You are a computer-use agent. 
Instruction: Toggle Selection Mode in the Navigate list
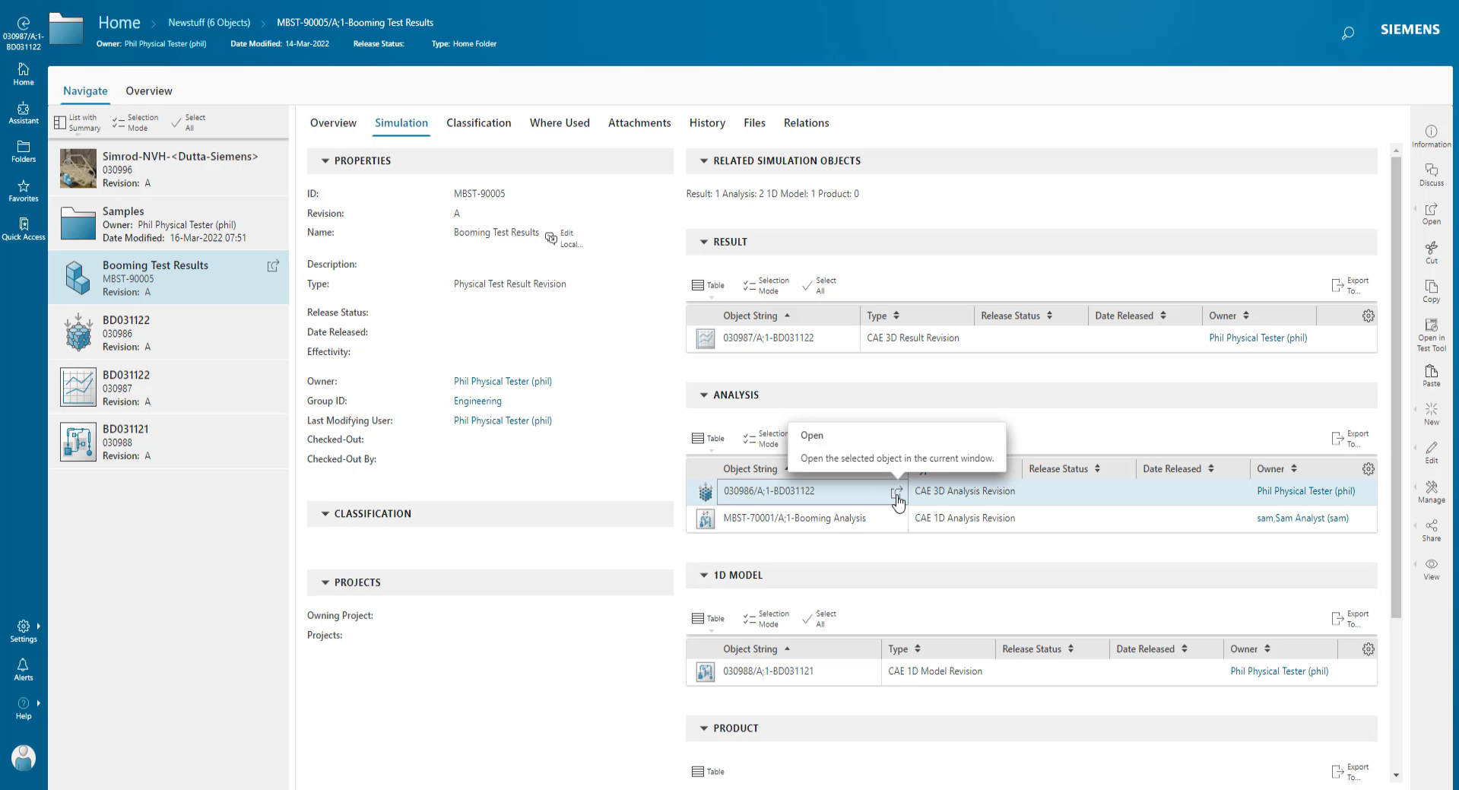pyautogui.click(x=135, y=122)
